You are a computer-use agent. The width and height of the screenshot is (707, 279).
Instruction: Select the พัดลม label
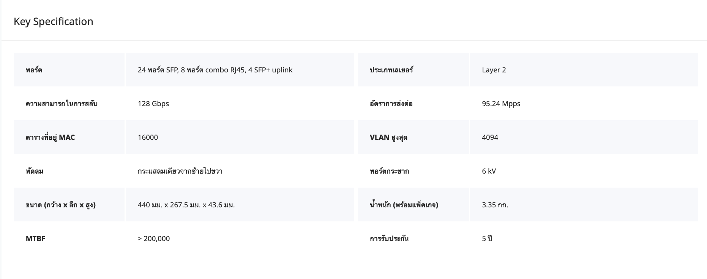35,171
